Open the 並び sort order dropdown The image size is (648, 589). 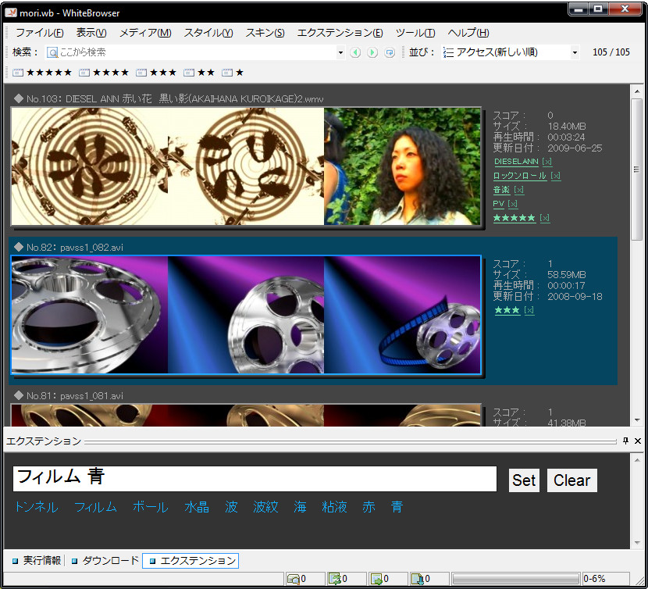[x=575, y=52]
